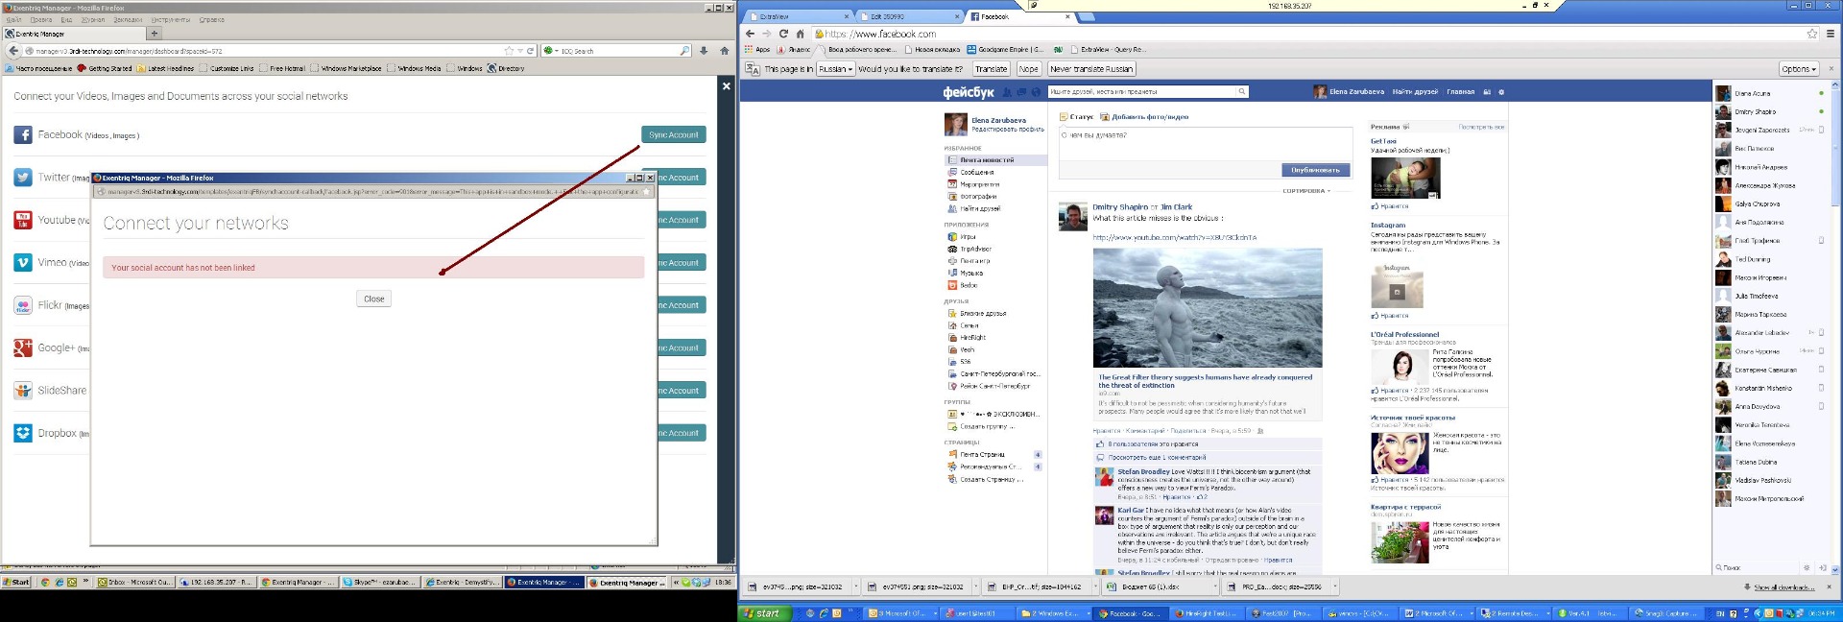This screenshot has height=622, width=1843.
Task: Click the Youtube icon in networks list
Action: point(23,220)
